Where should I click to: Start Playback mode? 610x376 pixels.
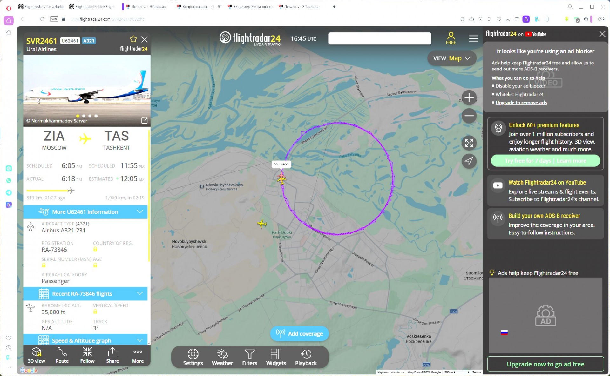(306, 357)
